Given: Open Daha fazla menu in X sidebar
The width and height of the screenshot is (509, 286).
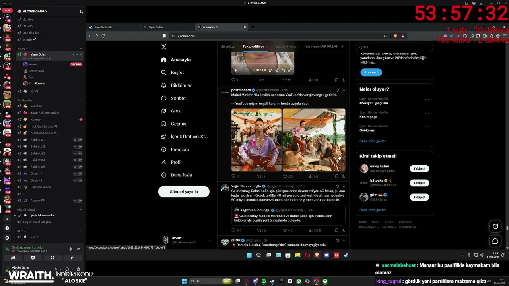Looking at the screenshot, I should pyautogui.click(x=177, y=175).
